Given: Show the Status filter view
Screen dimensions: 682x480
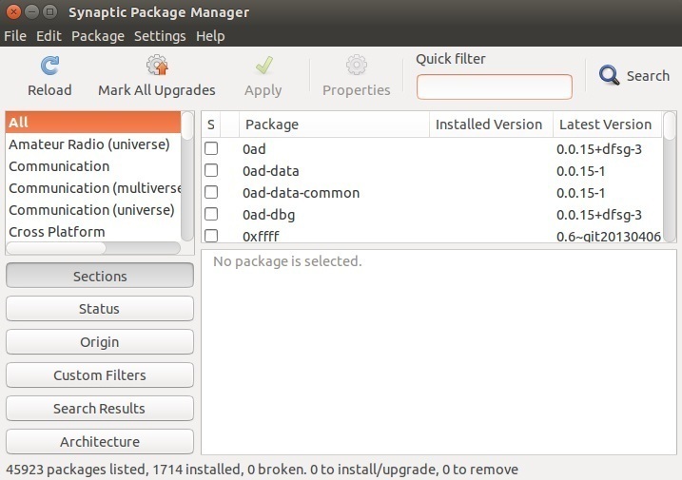Looking at the screenshot, I should pos(100,309).
